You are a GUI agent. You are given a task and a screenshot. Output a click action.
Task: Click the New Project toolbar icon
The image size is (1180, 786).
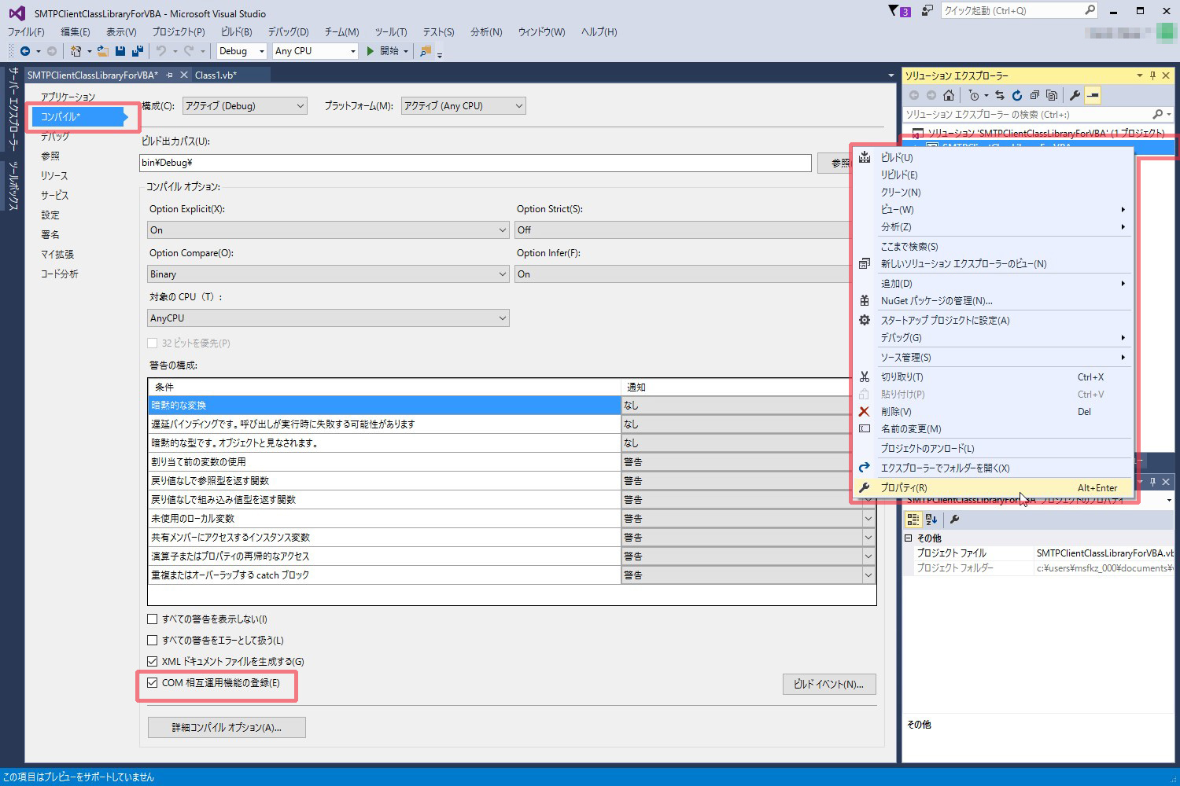point(76,51)
